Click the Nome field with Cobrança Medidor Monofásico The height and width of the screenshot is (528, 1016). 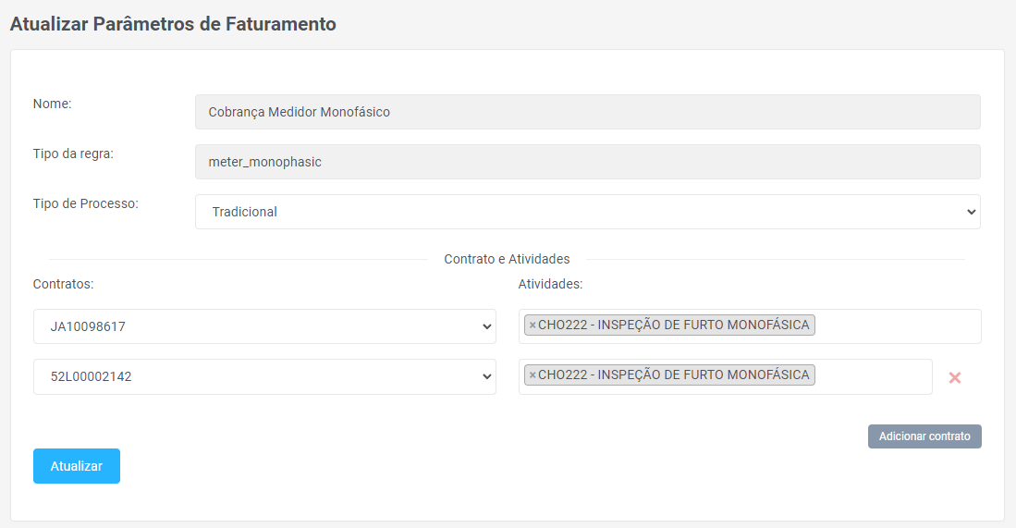pyautogui.click(x=587, y=112)
